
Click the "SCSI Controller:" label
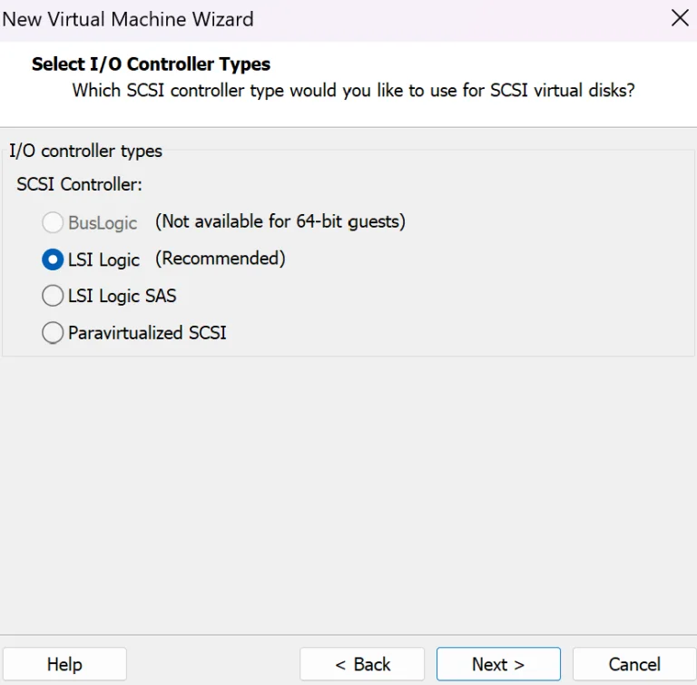80,184
